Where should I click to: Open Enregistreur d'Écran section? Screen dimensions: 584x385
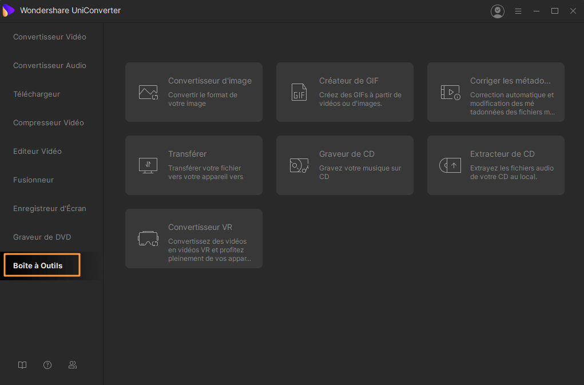pos(50,208)
